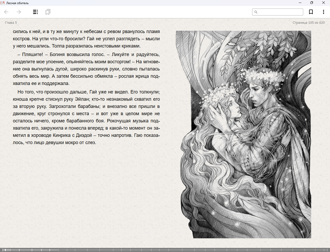Screen dimensions: 330x252
Task: Add a bookmark to this page
Action: [x=311, y=12]
